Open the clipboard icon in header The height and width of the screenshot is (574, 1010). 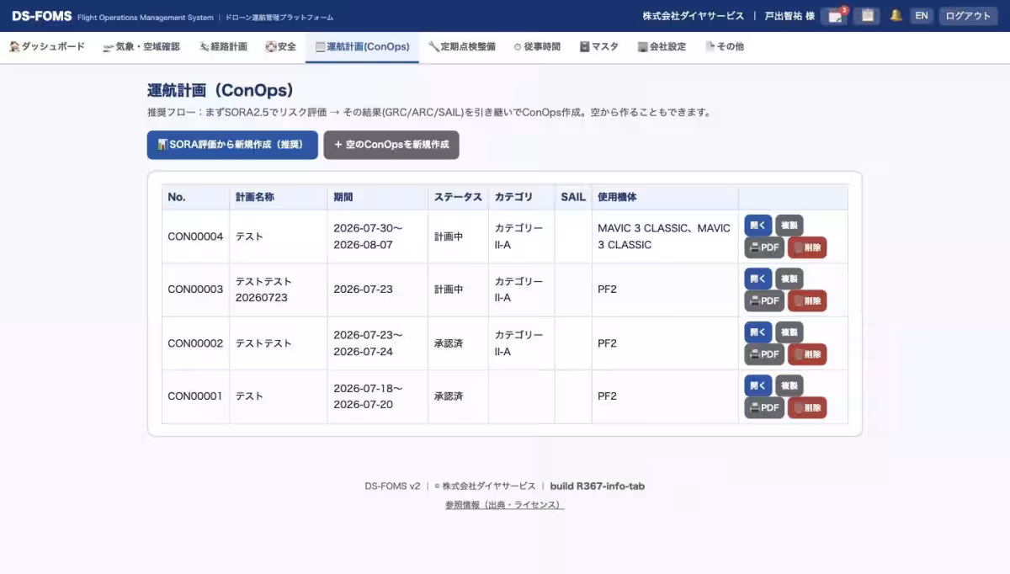(867, 15)
